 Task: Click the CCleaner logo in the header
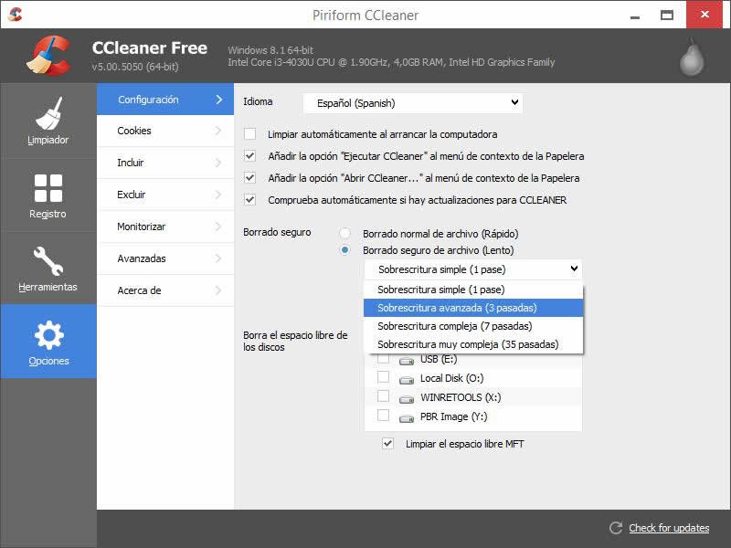pos(48,56)
